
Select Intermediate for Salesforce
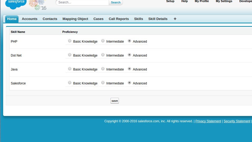[103, 83]
